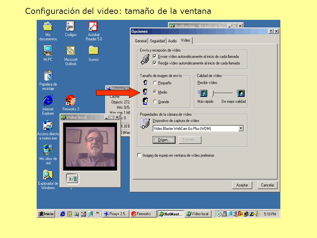Click the webcam preview in Vídeo local

pyautogui.click(x=90, y=147)
